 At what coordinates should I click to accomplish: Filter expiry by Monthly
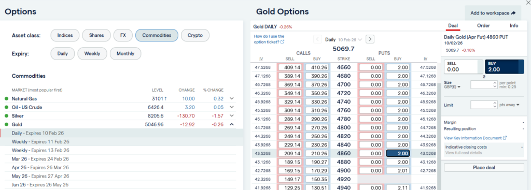click(125, 53)
